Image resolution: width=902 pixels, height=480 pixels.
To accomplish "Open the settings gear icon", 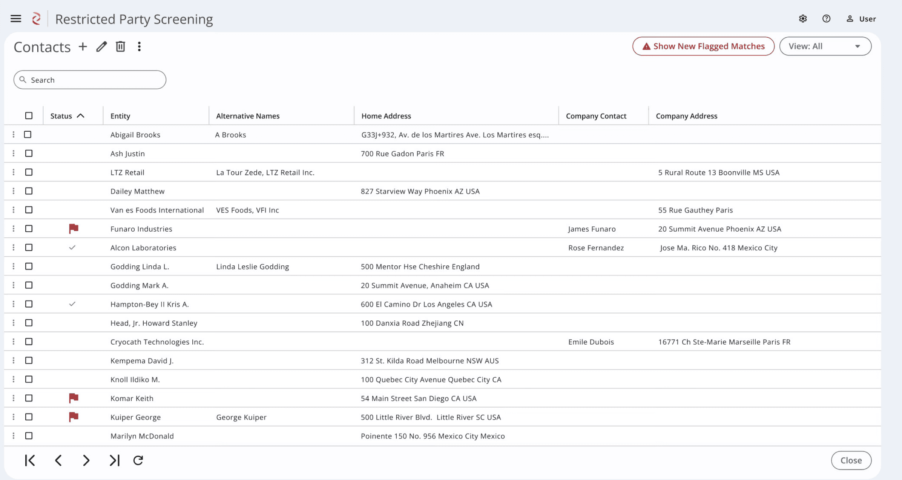I will 803,18.
